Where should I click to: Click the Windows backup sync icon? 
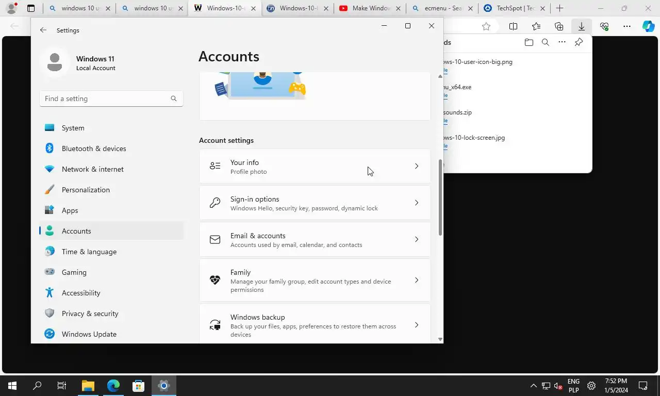coord(215,325)
